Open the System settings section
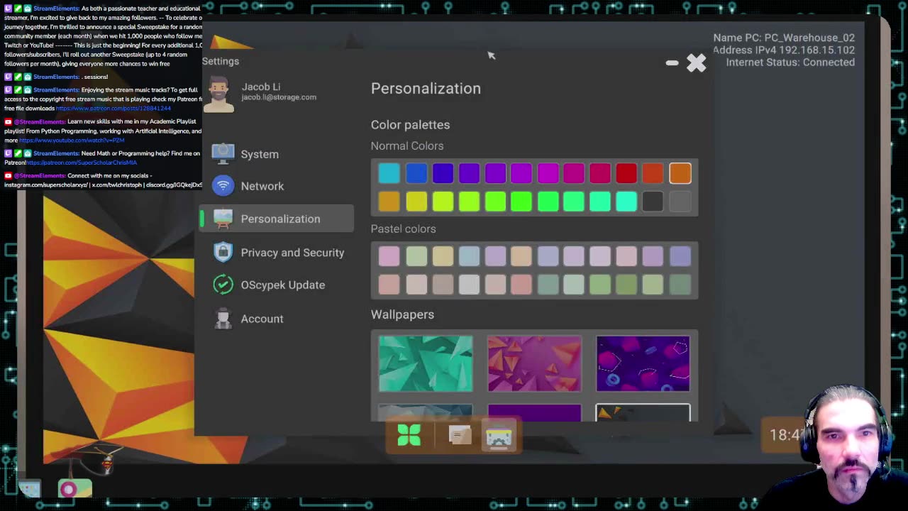The image size is (908, 511). (277, 154)
